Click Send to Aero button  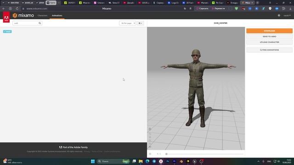tap(269, 37)
